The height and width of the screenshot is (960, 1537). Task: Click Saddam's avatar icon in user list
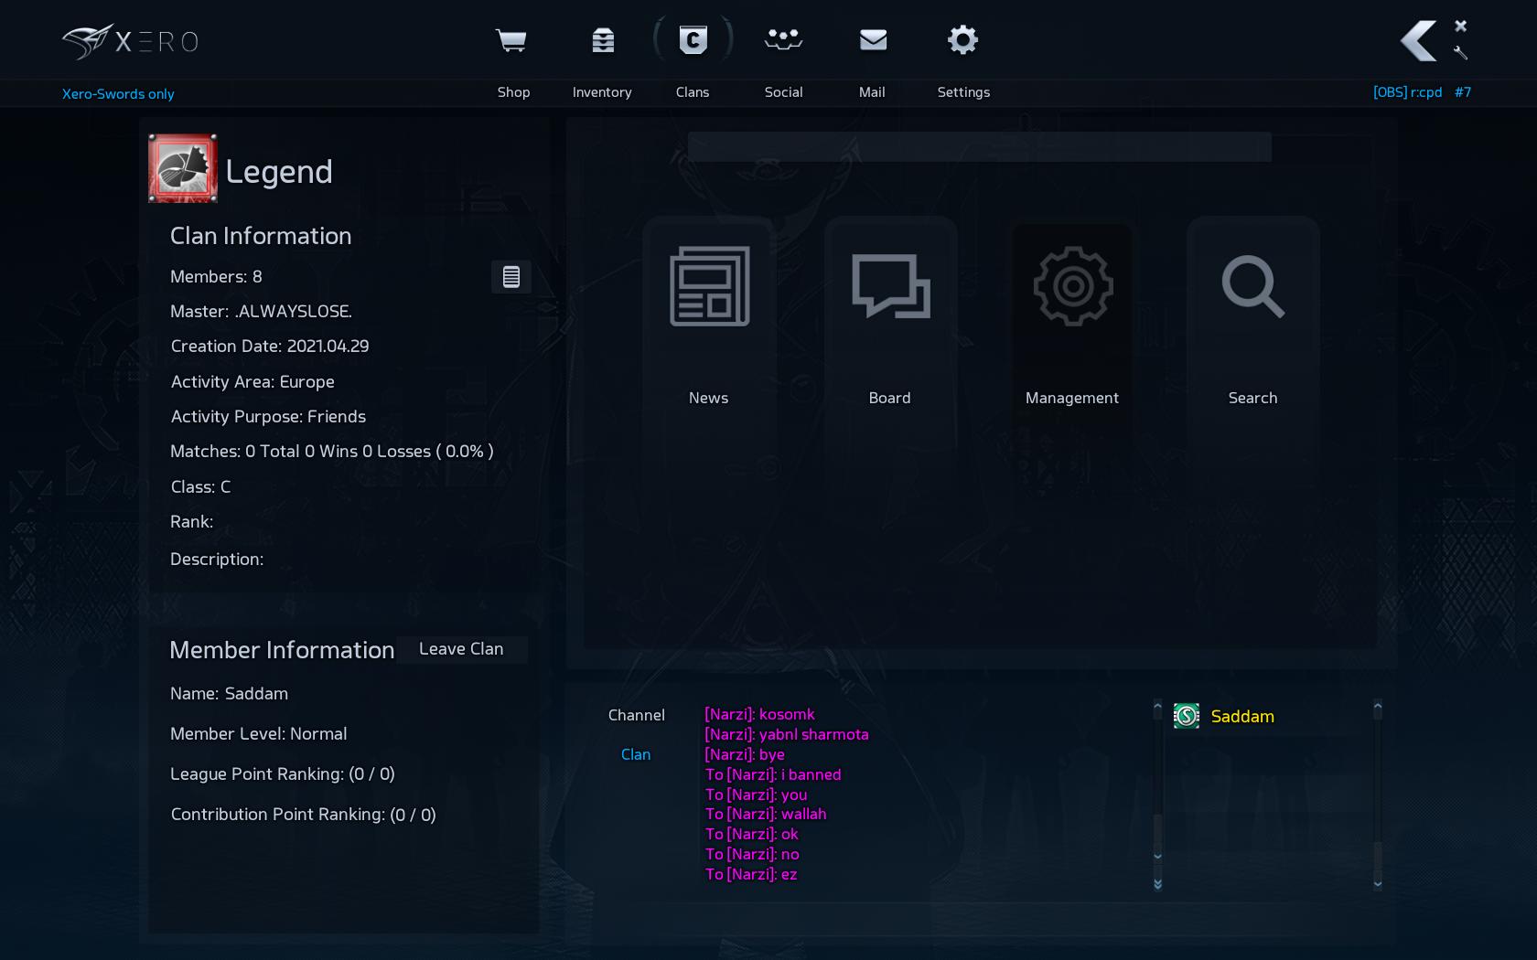(1187, 716)
